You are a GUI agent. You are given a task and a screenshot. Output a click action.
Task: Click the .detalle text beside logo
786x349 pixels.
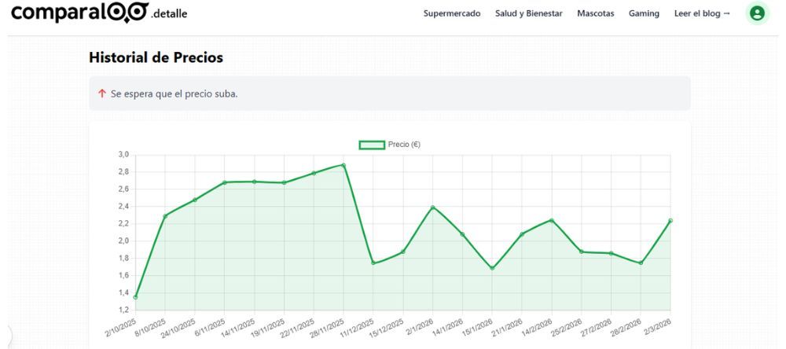pyautogui.click(x=169, y=14)
